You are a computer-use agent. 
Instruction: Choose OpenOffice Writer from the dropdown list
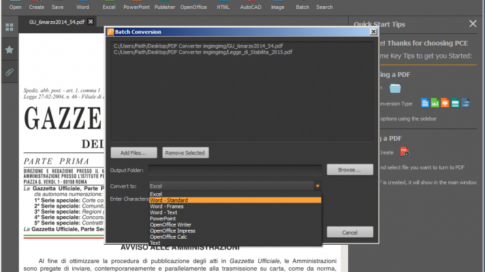pos(235,225)
